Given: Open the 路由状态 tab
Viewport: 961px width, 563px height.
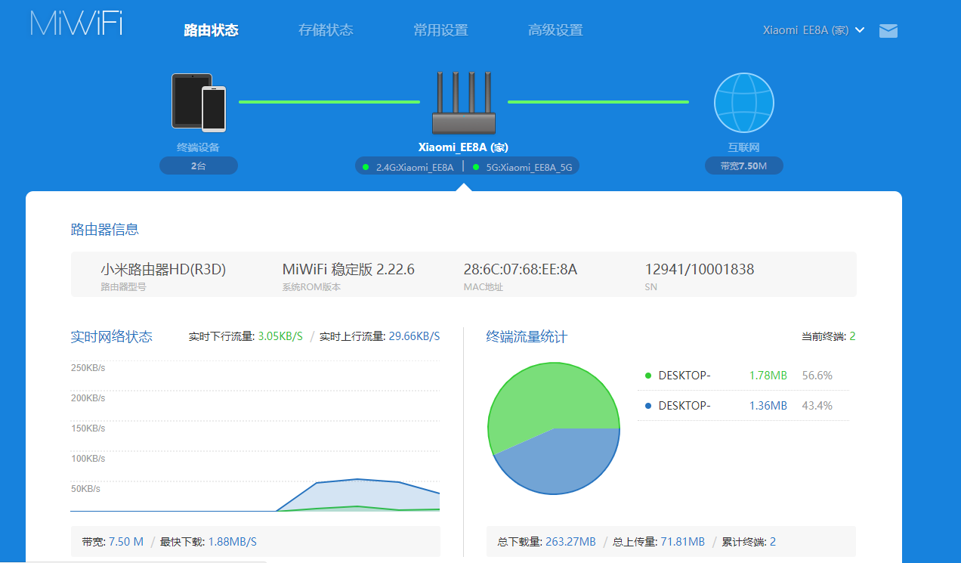Looking at the screenshot, I should (211, 30).
